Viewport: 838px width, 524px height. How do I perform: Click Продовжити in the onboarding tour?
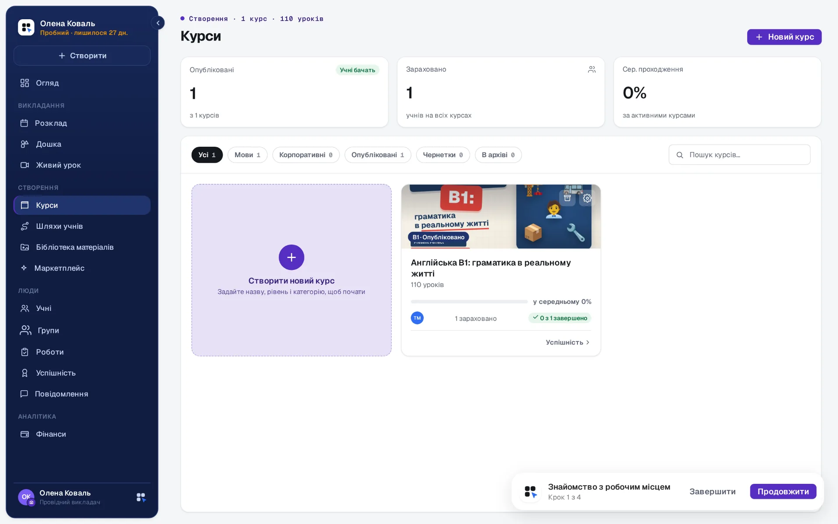tap(783, 491)
